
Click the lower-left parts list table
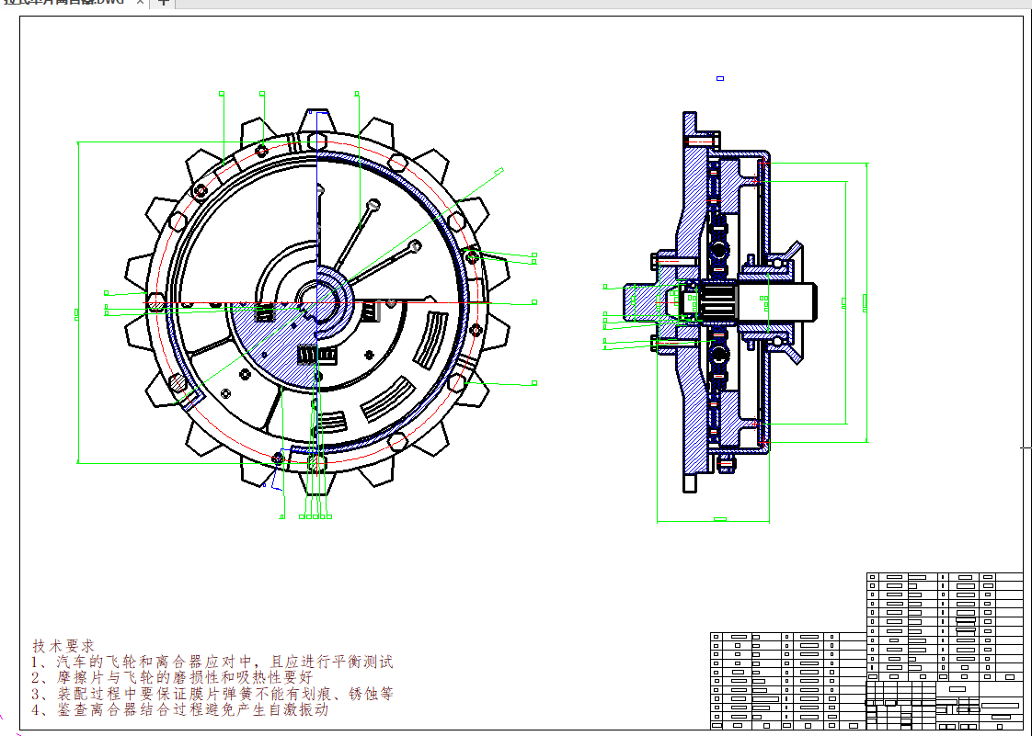click(x=786, y=679)
